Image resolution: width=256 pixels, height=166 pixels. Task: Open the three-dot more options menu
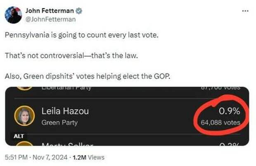pyautogui.click(x=245, y=11)
